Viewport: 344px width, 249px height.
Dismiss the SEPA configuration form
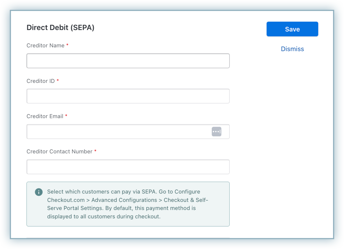tap(292, 49)
